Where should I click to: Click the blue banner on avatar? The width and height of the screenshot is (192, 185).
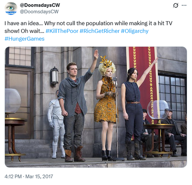[11, 13]
